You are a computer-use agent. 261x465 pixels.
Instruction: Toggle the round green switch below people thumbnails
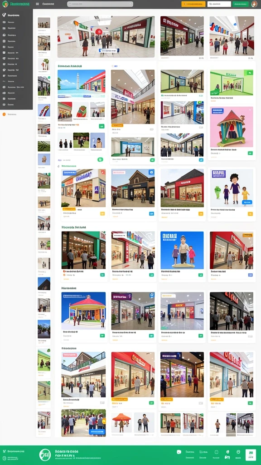click(x=100, y=159)
